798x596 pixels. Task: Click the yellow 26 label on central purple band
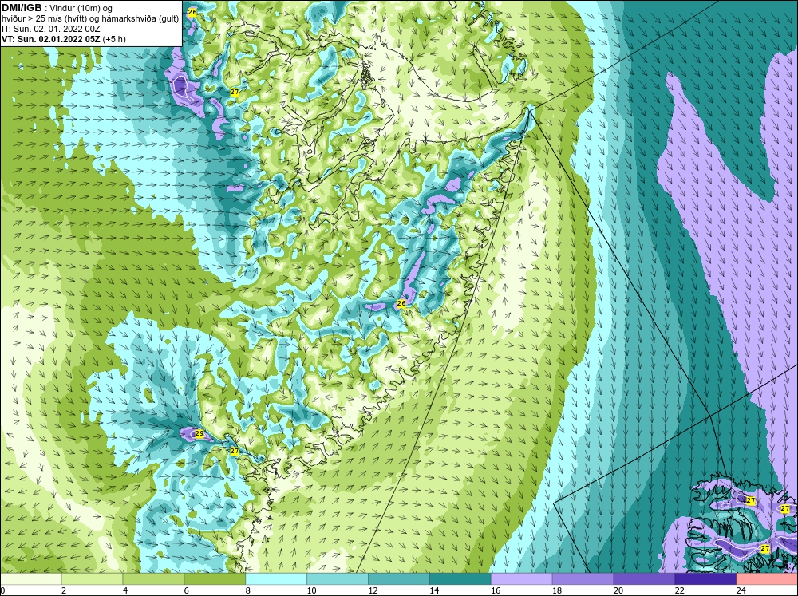pyautogui.click(x=401, y=303)
